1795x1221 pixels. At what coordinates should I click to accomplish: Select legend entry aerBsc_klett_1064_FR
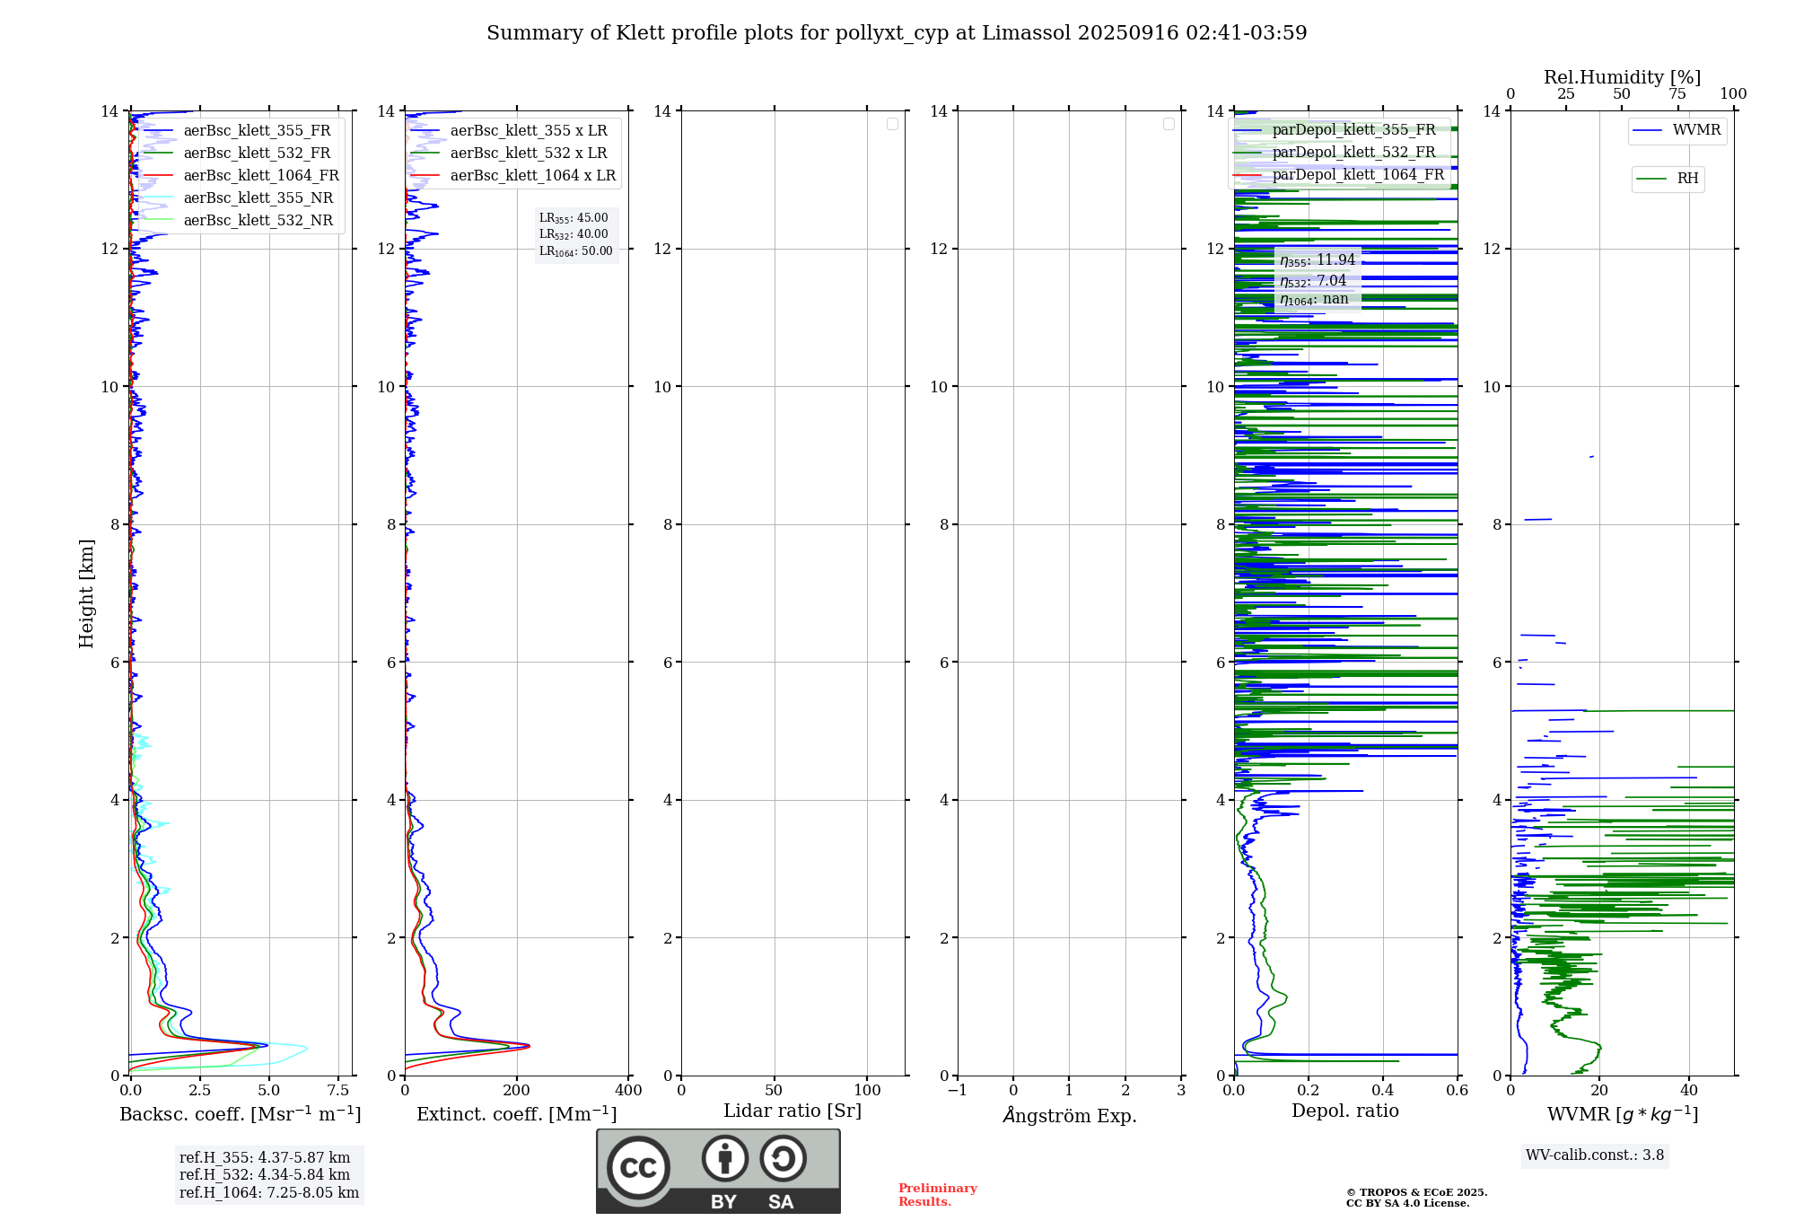[241, 176]
